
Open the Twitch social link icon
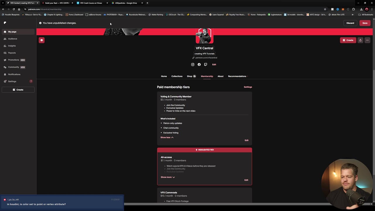[205, 64]
